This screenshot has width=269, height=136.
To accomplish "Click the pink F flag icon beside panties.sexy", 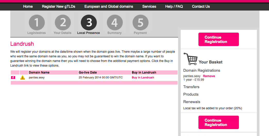I will [x=13, y=78].
